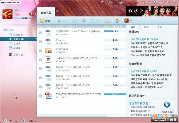
Task: Add a new tab with the plus icon
Action: click(x=57, y=11)
